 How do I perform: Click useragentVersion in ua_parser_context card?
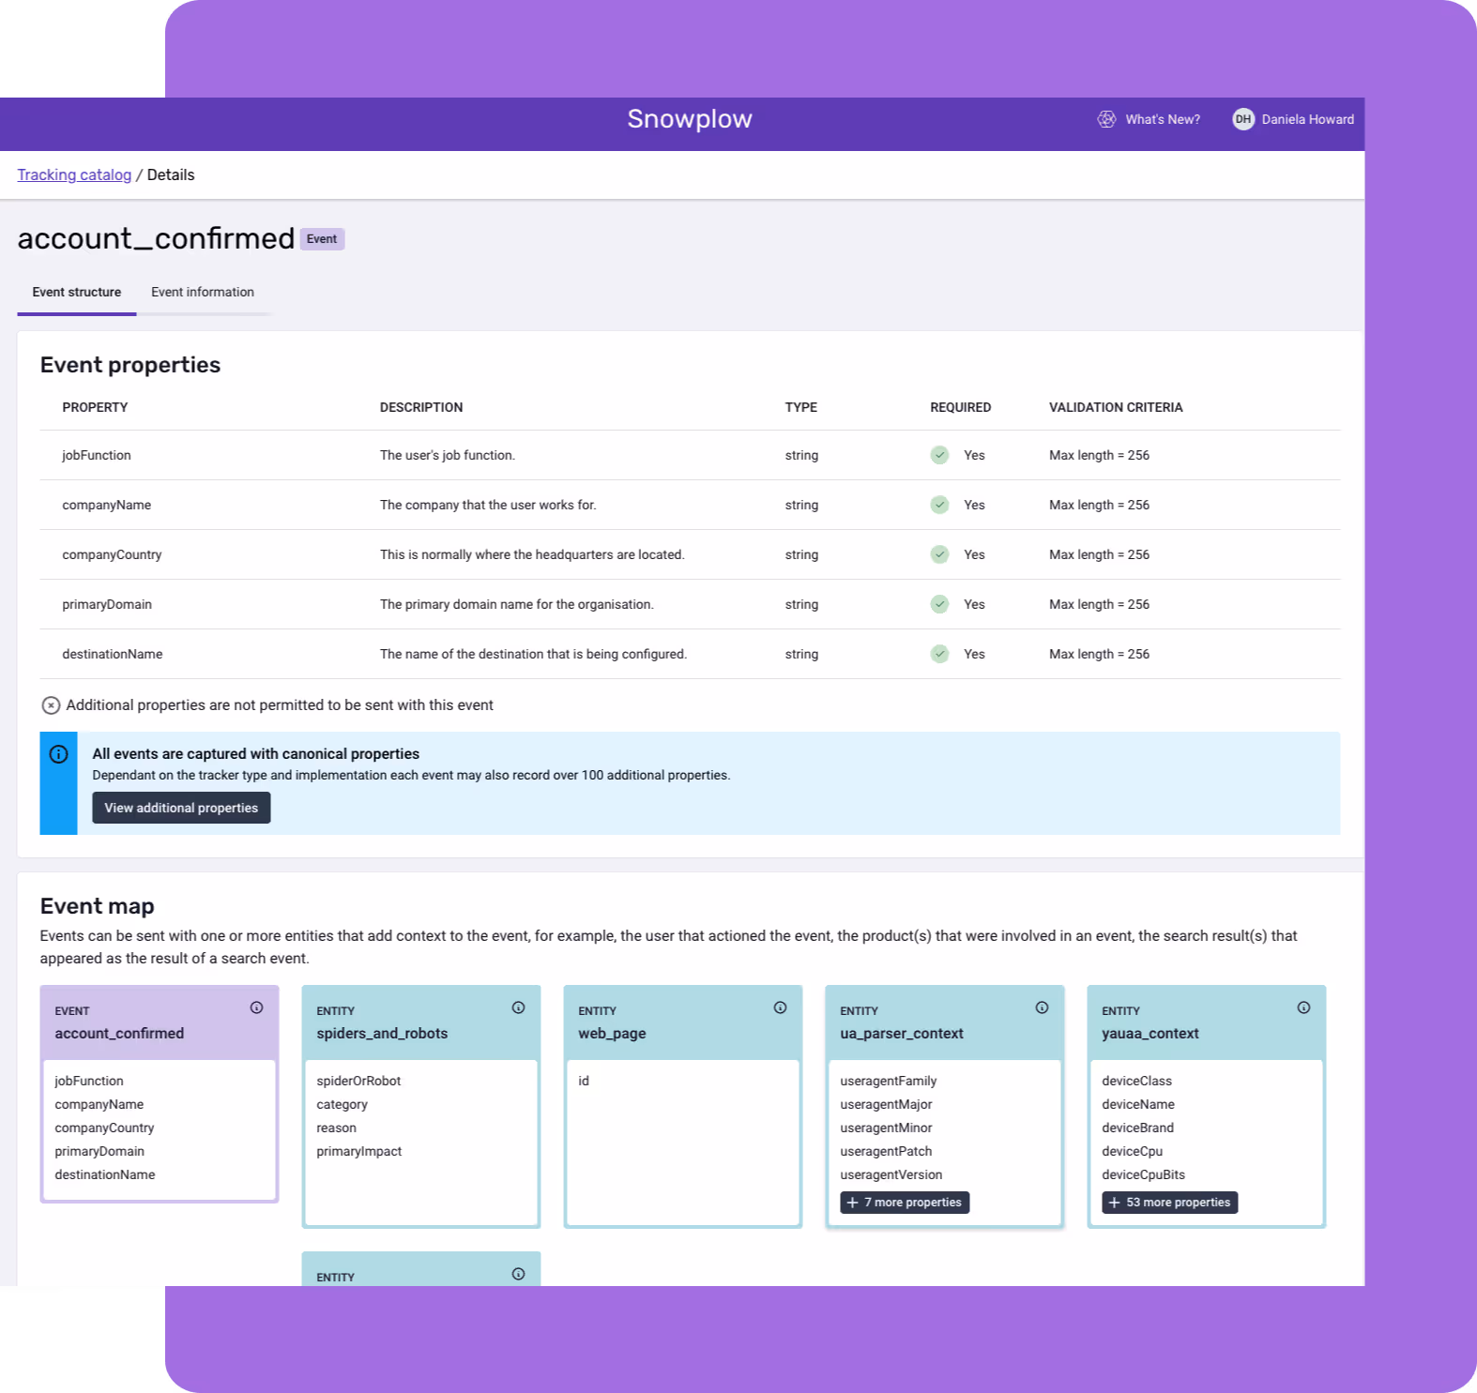pyautogui.click(x=891, y=1174)
